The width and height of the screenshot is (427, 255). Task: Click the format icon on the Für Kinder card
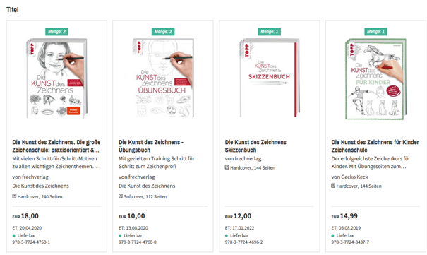point(333,186)
